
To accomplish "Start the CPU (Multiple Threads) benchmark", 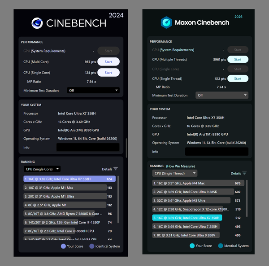I will click(238, 59).
